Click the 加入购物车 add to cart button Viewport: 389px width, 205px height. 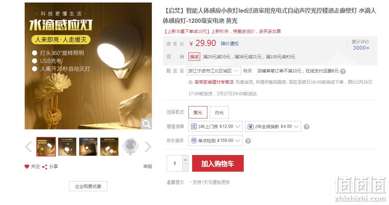(218, 163)
